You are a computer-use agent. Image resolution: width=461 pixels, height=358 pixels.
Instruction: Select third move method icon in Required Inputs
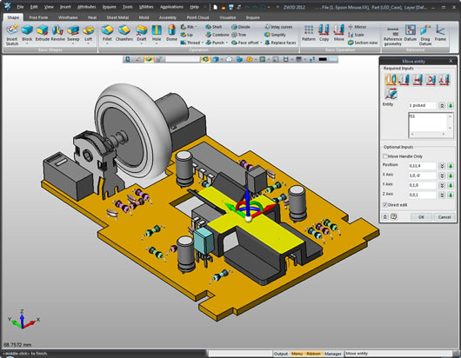pos(418,79)
